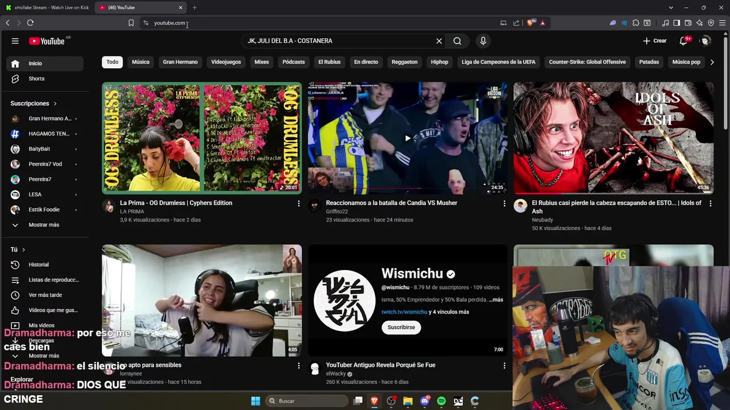Open options for La Prima OG Drumless video
The image size is (730, 410).
298,203
